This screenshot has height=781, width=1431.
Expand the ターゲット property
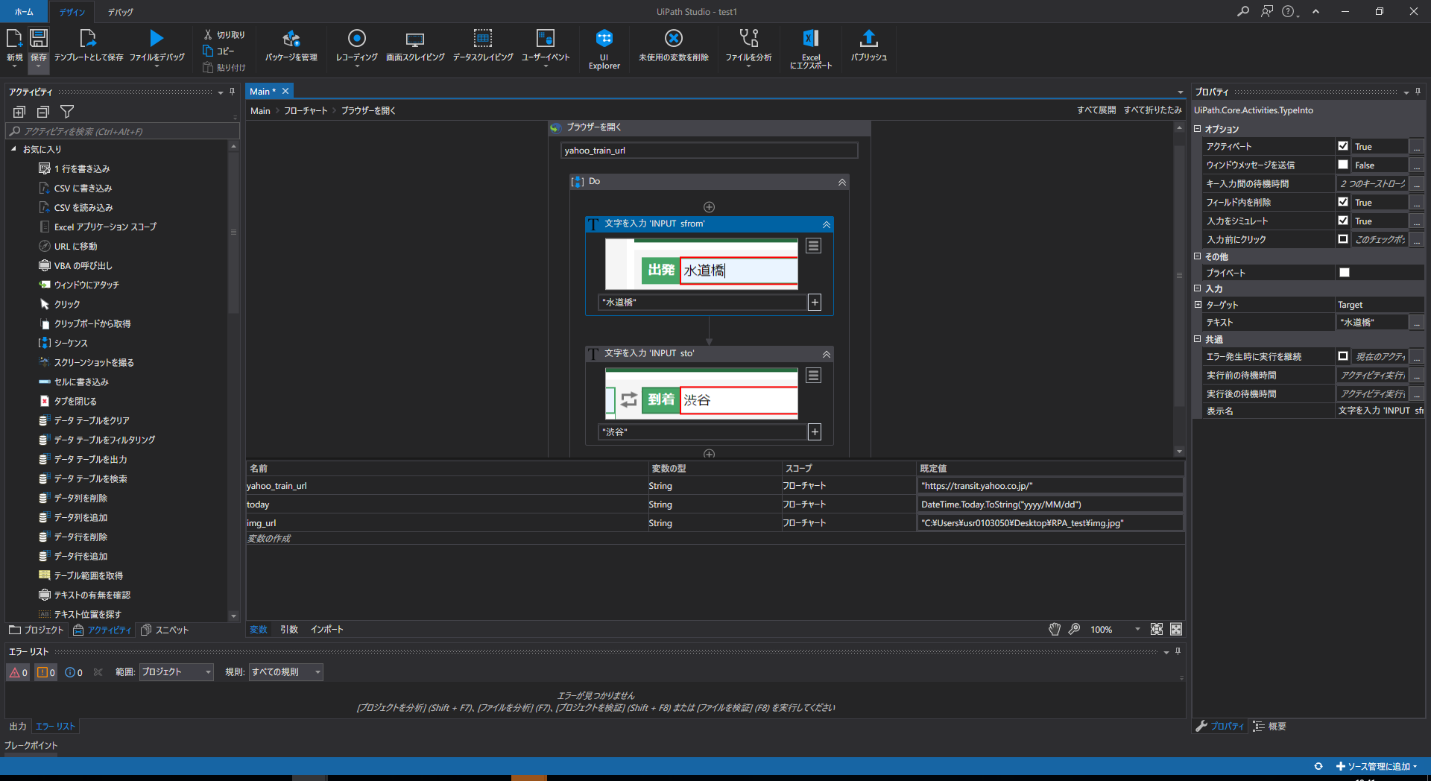tap(1198, 305)
